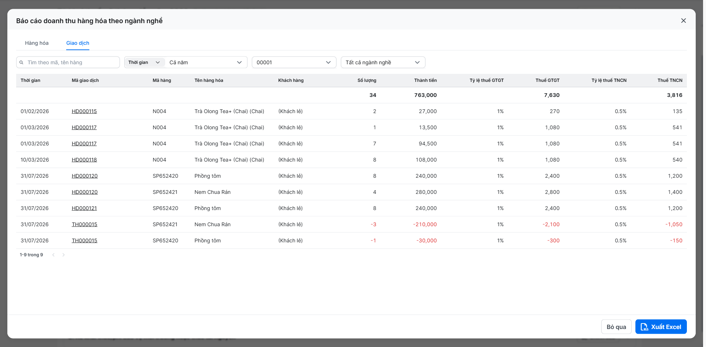Click the Thuế TNCN column header

tap(670, 80)
